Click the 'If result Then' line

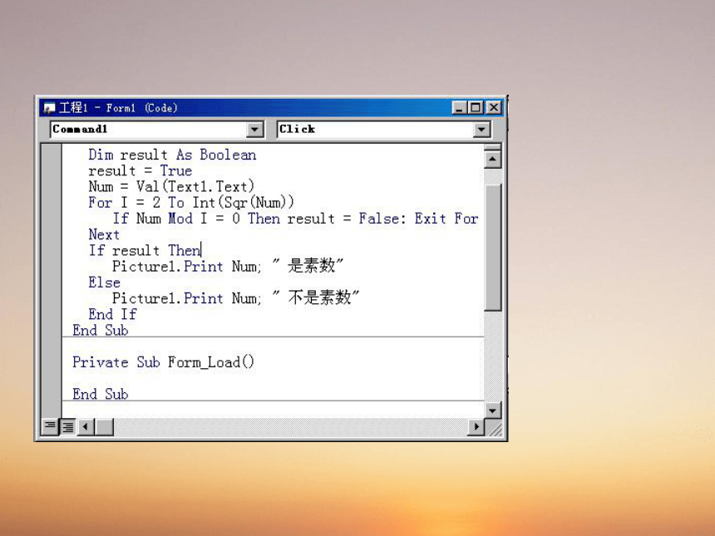[x=145, y=250]
